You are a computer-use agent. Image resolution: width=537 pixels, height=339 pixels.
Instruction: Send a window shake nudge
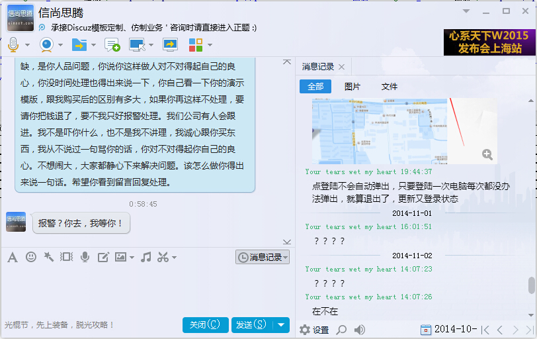point(66,257)
